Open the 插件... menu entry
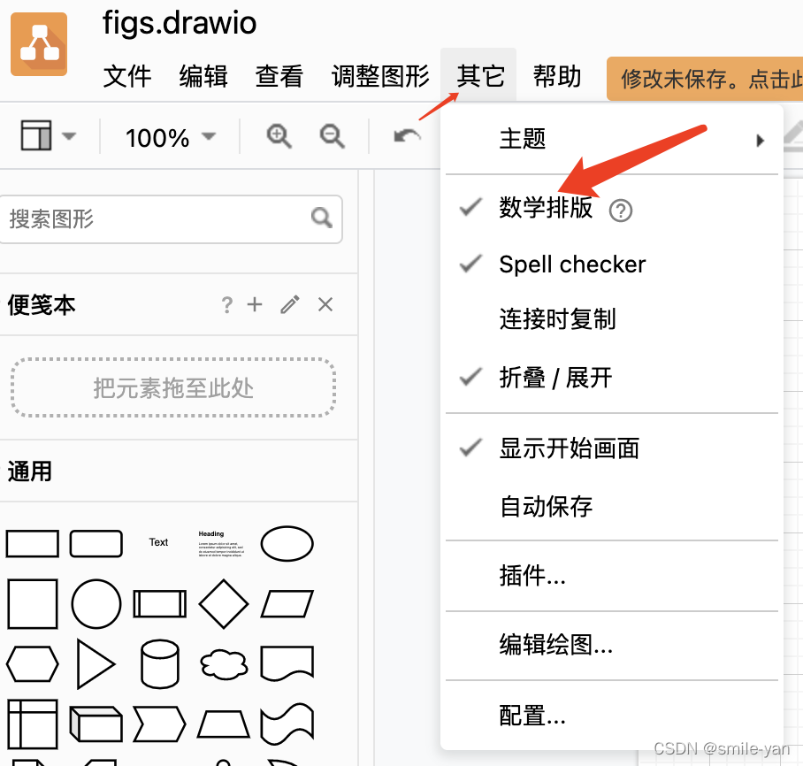Image resolution: width=803 pixels, height=766 pixels. point(611,576)
